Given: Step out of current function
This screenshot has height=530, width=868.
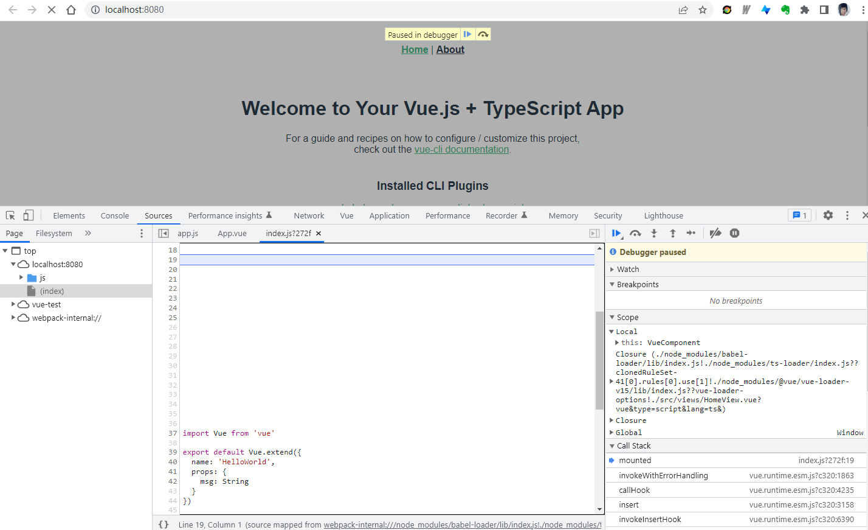Looking at the screenshot, I should (x=673, y=233).
